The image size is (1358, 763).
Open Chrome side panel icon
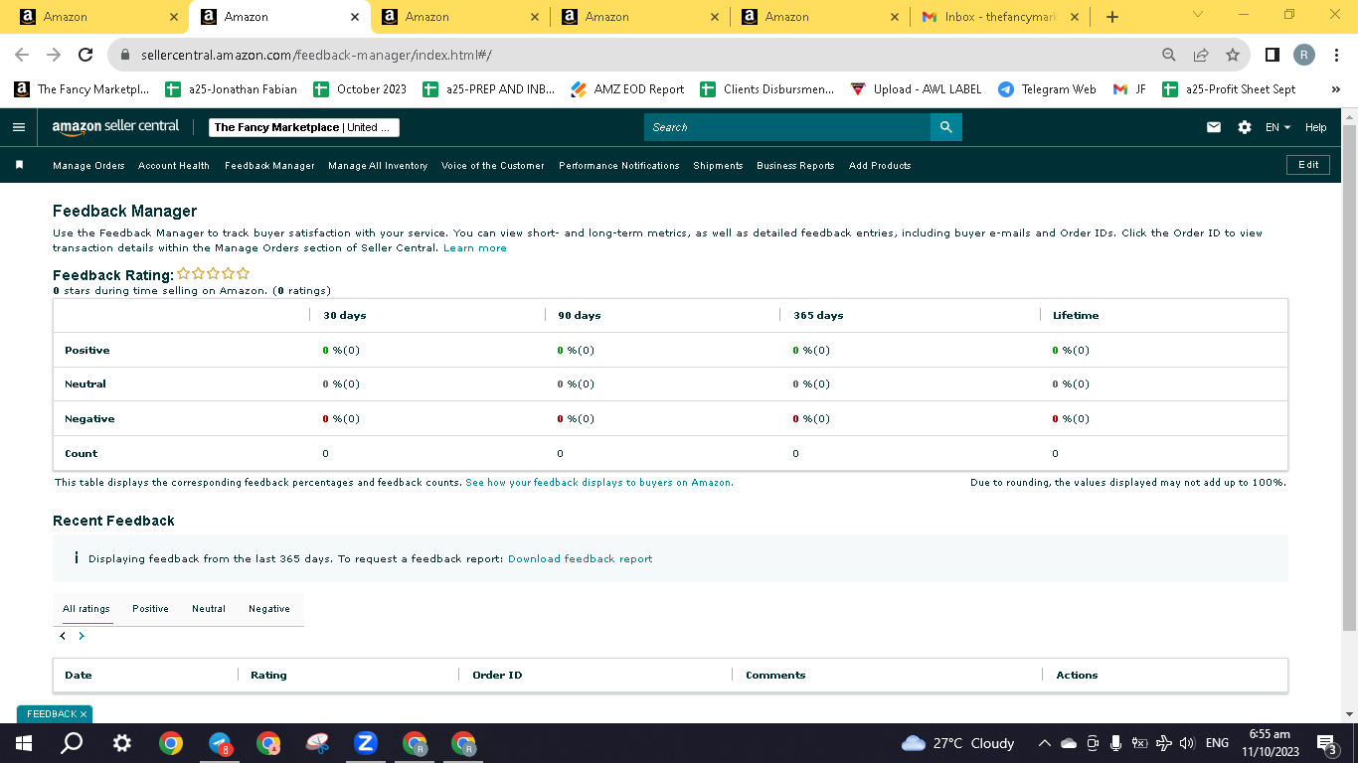point(1272,55)
